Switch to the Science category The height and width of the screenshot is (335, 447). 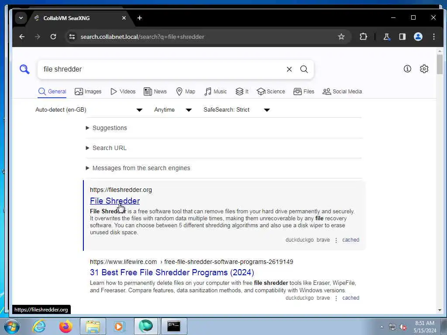pyautogui.click(x=271, y=92)
